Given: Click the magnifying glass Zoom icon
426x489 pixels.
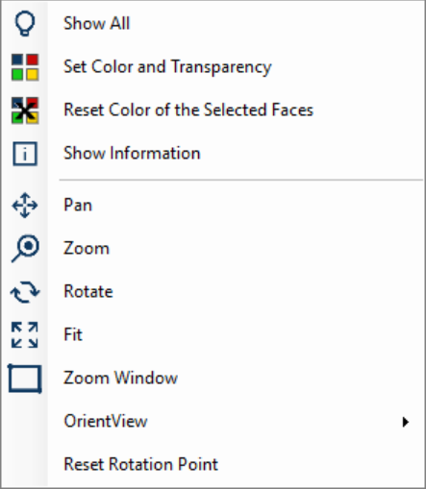Looking at the screenshot, I should coord(25,249).
